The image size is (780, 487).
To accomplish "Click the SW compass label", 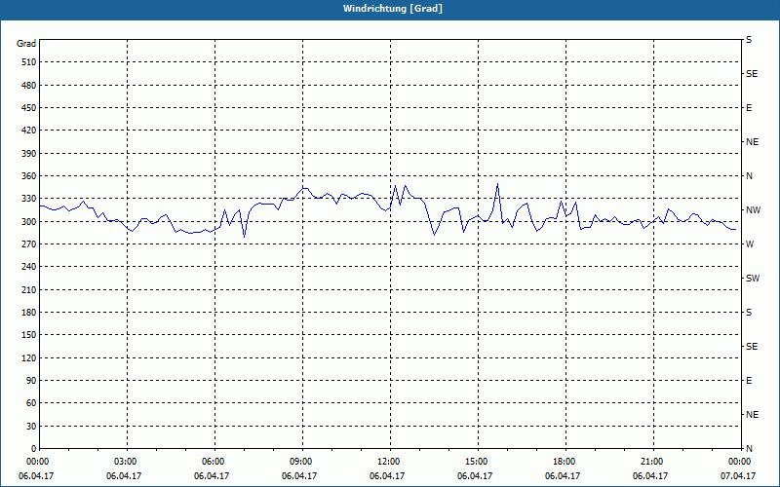I will click(753, 279).
